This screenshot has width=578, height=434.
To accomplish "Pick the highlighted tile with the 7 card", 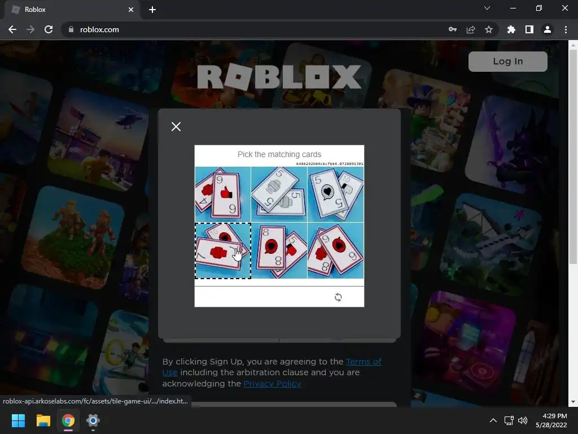I will coord(223,250).
